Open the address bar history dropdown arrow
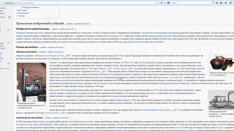This screenshot has width=234, height=131. click(155, 3)
